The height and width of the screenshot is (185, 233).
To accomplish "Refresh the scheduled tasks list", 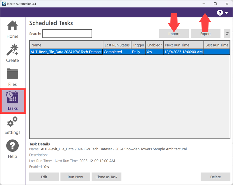I will tap(227, 34).
